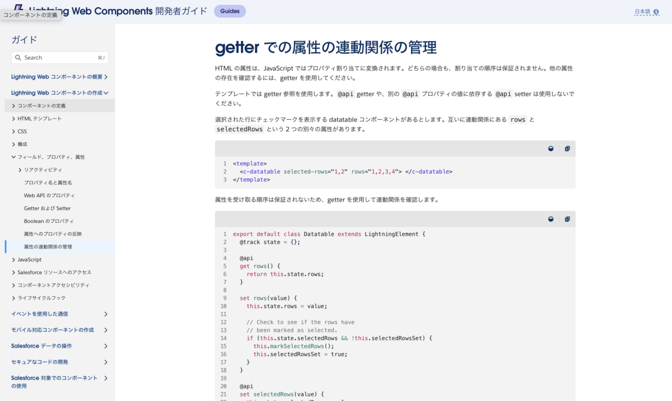This screenshot has height=401, width=672.
Task: Open the イベントを使用した通信 menu link
Action: 39,314
